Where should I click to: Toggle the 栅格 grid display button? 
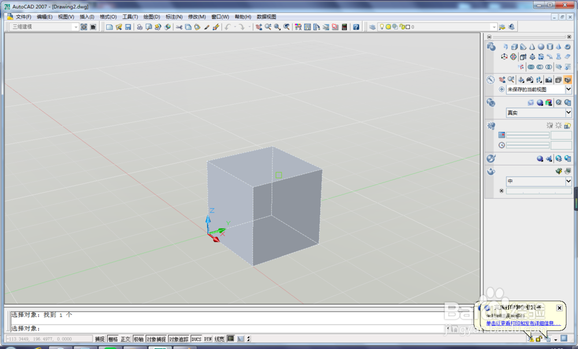(x=113, y=339)
